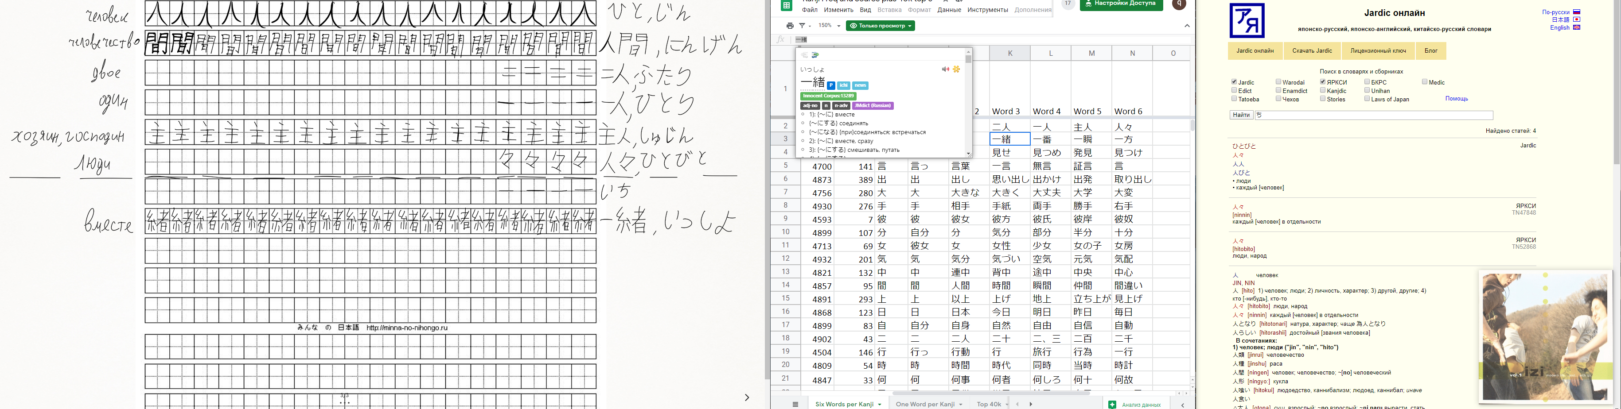The image size is (1621, 409).
Task: Open the side panel chevron at bottom right
Action: (x=1182, y=405)
